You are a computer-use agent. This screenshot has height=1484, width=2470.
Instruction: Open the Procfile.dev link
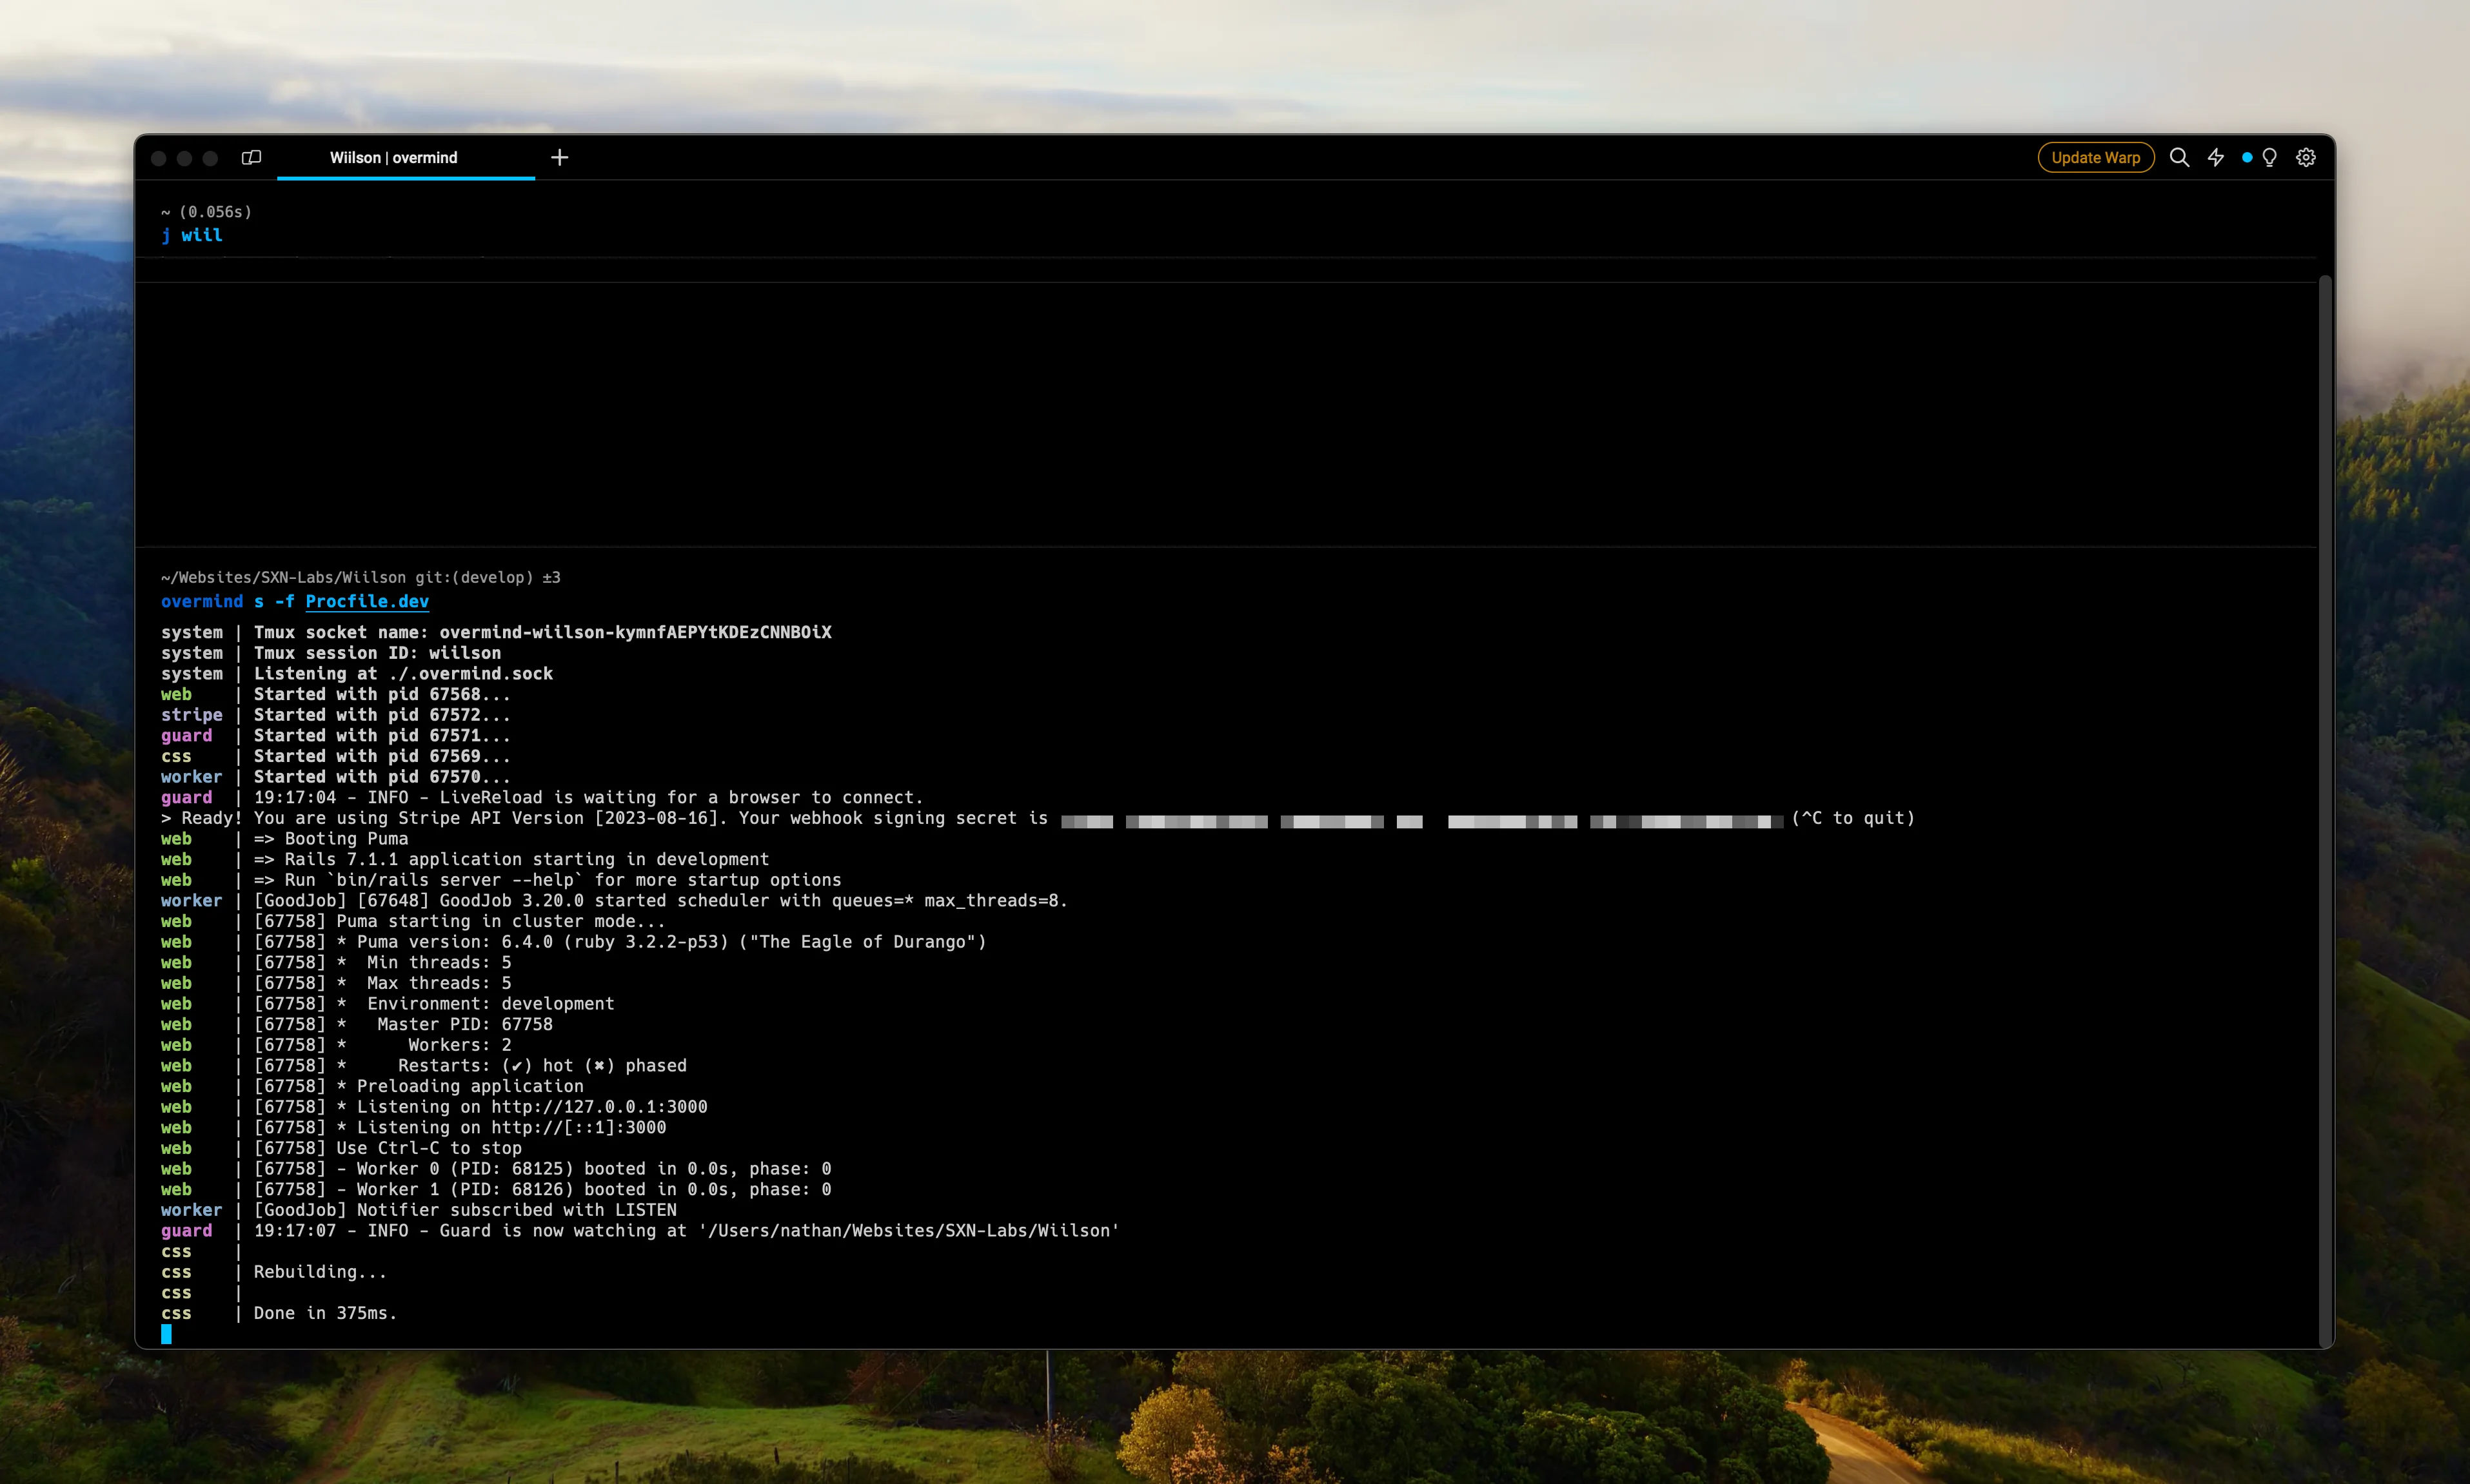(367, 601)
